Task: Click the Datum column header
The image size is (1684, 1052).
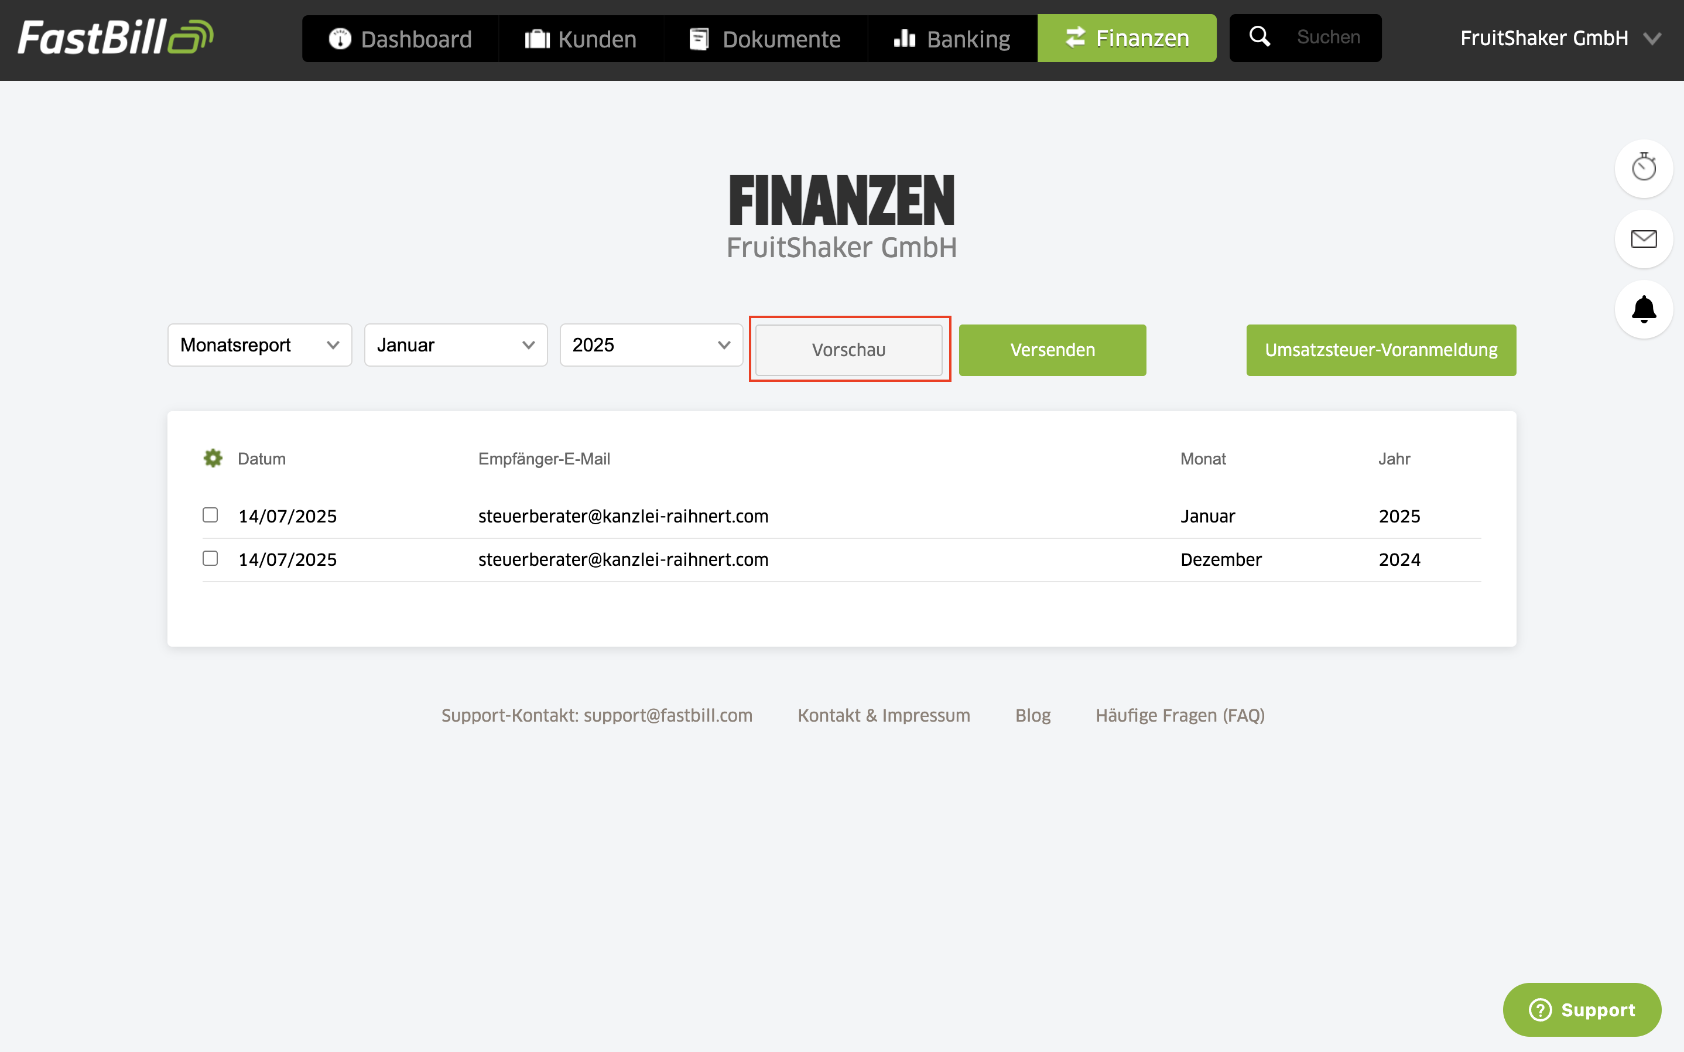Action: coord(261,459)
